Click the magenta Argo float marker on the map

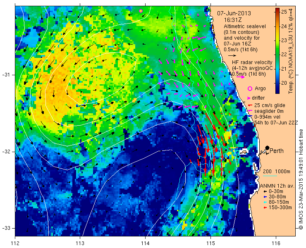click(x=141, y=11)
